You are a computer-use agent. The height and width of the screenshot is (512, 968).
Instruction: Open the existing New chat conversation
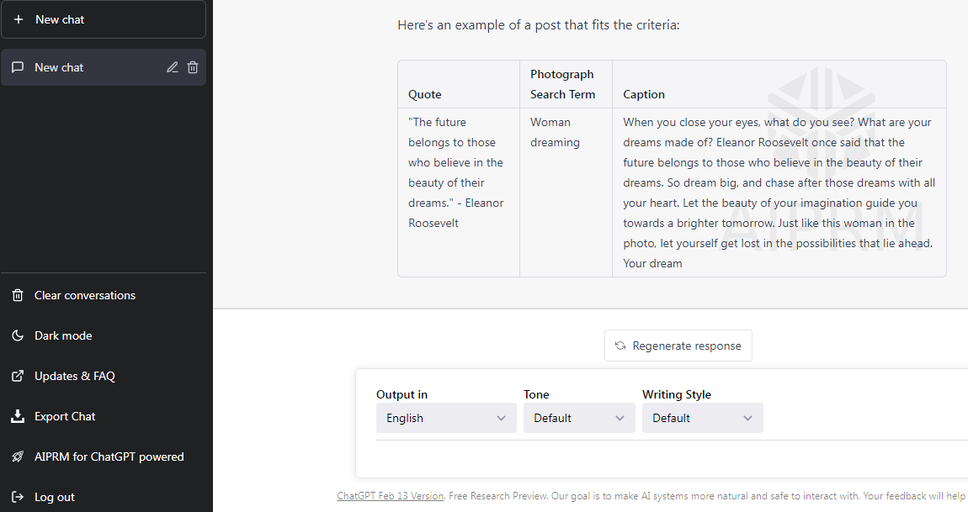[104, 67]
